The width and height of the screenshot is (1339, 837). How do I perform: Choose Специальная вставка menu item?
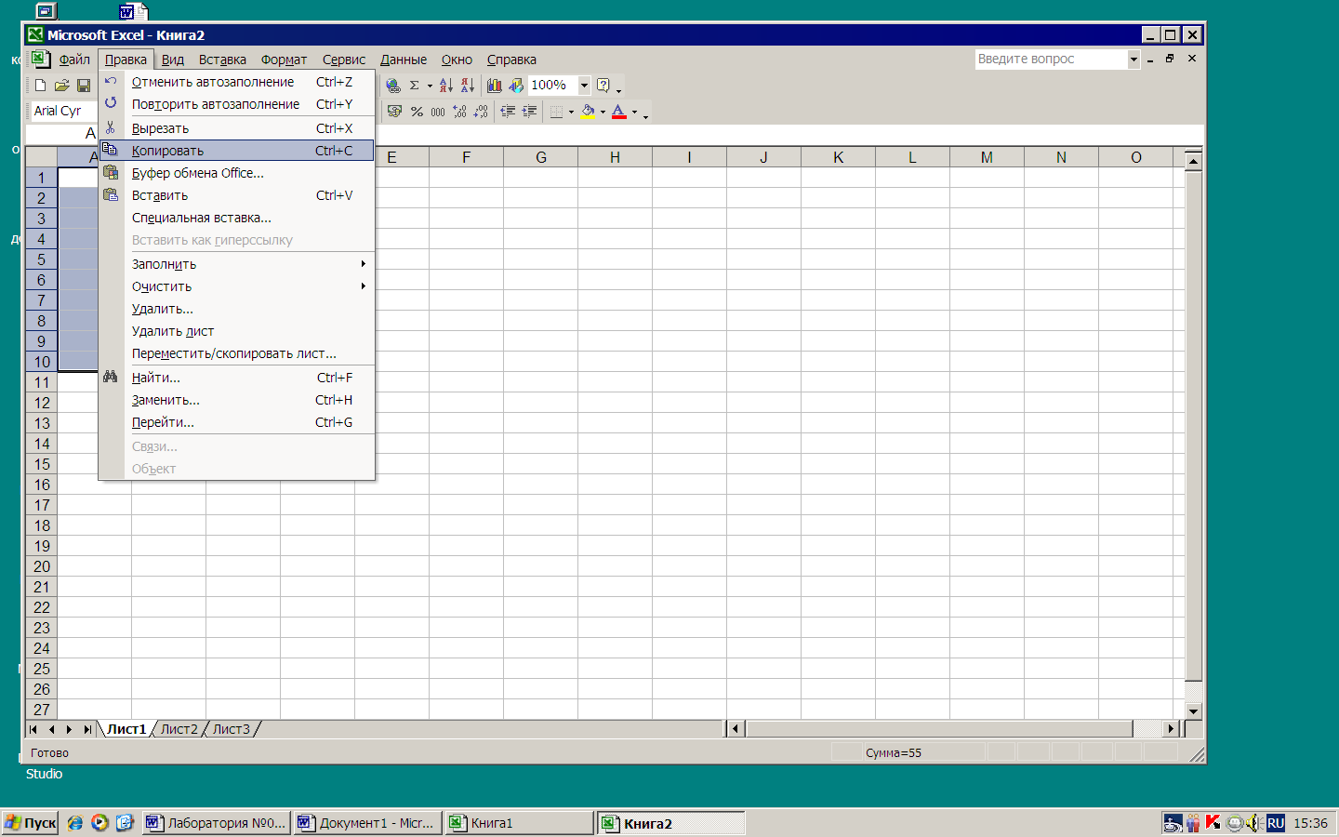point(236,218)
